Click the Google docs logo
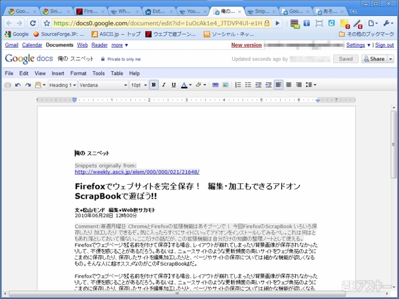Screen dimensions: 399x299 tap(29, 58)
